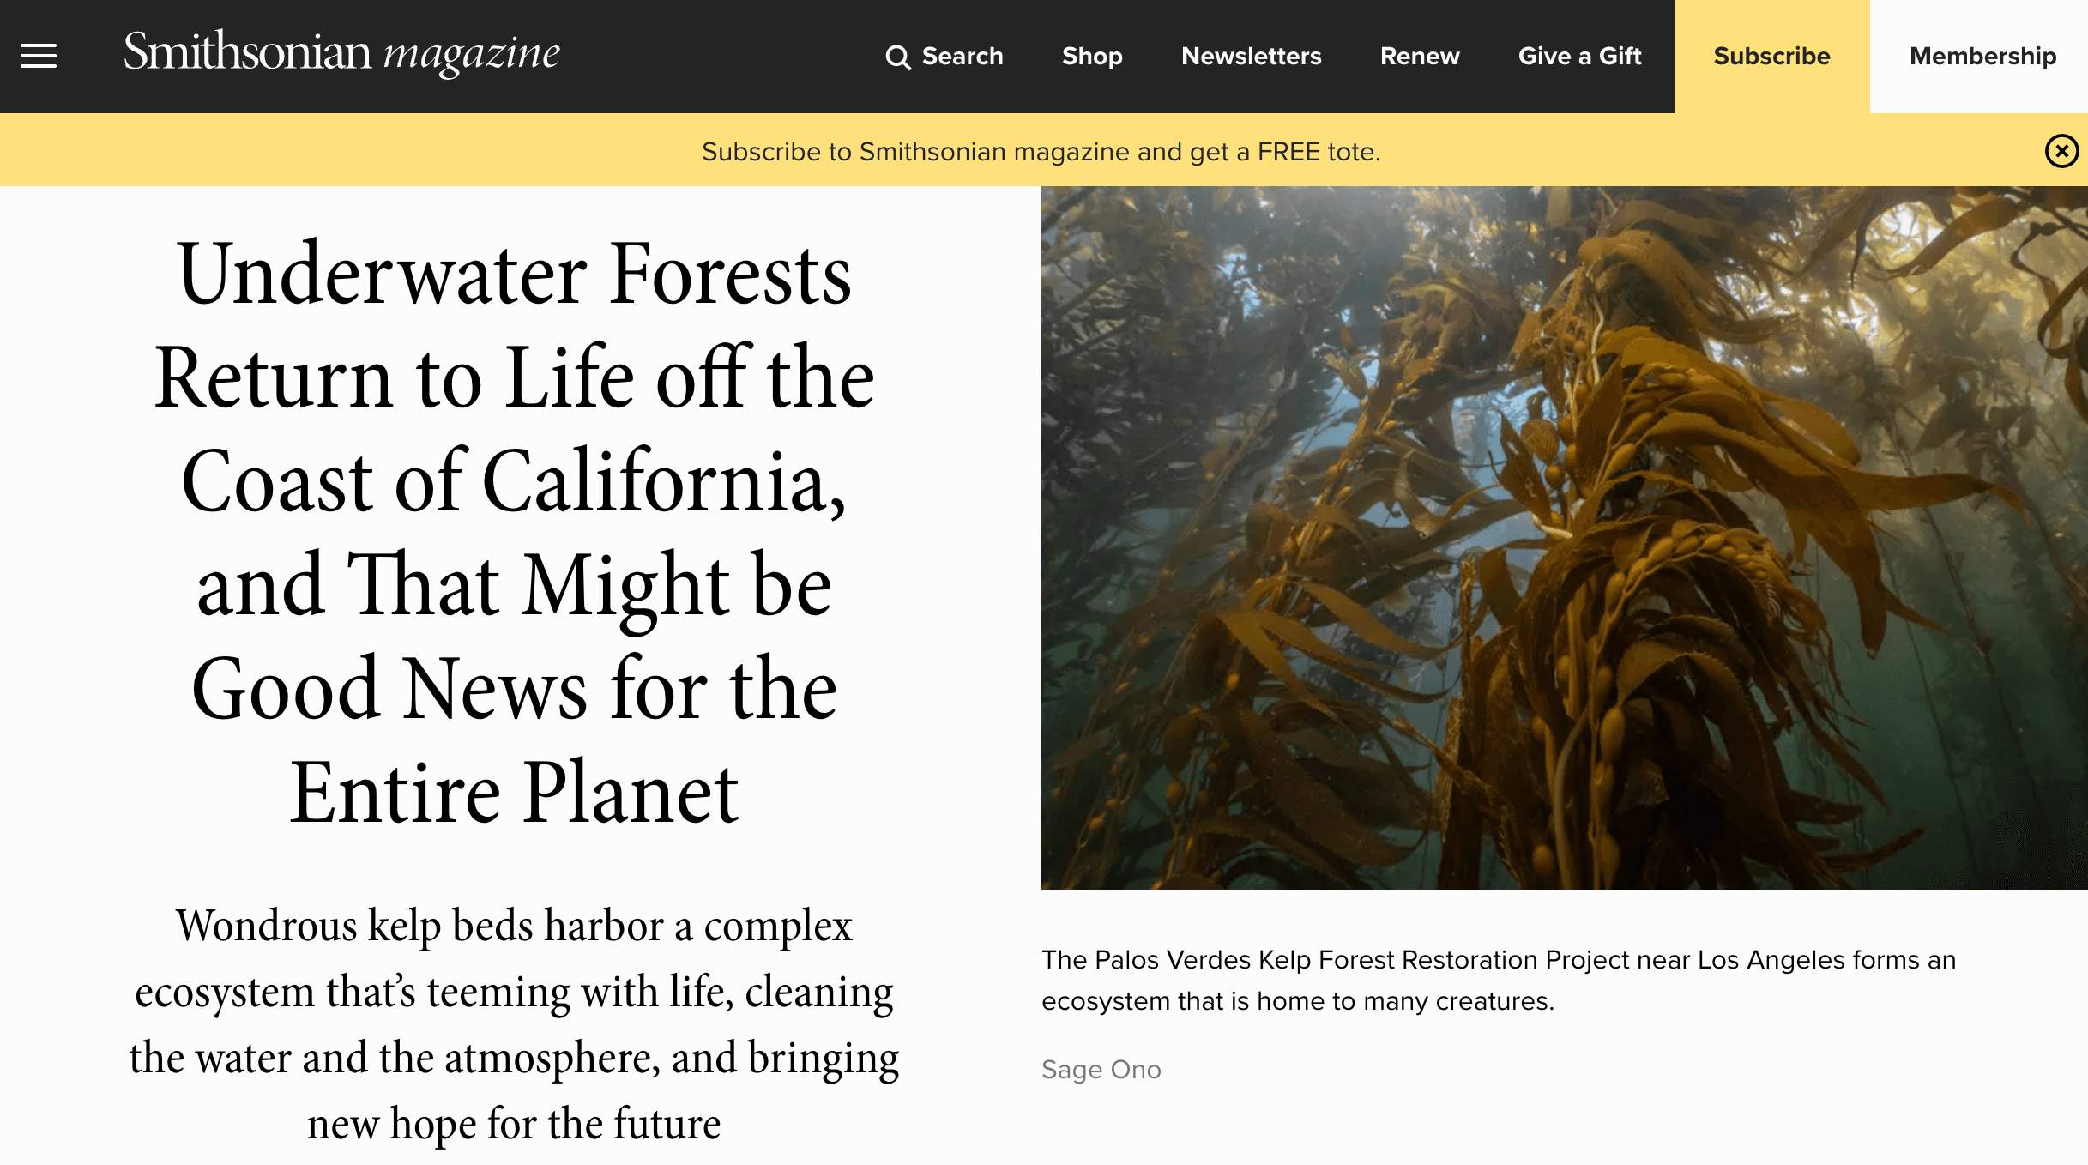Click the Search label text
The image size is (2088, 1165).
[961, 56]
